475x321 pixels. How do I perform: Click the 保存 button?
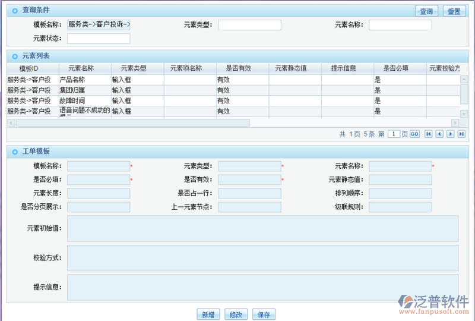pyautogui.click(x=264, y=315)
